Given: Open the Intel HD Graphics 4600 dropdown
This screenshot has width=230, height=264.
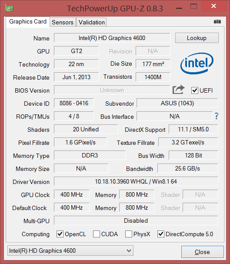Looking at the screenshot, I should click(70, 251).
